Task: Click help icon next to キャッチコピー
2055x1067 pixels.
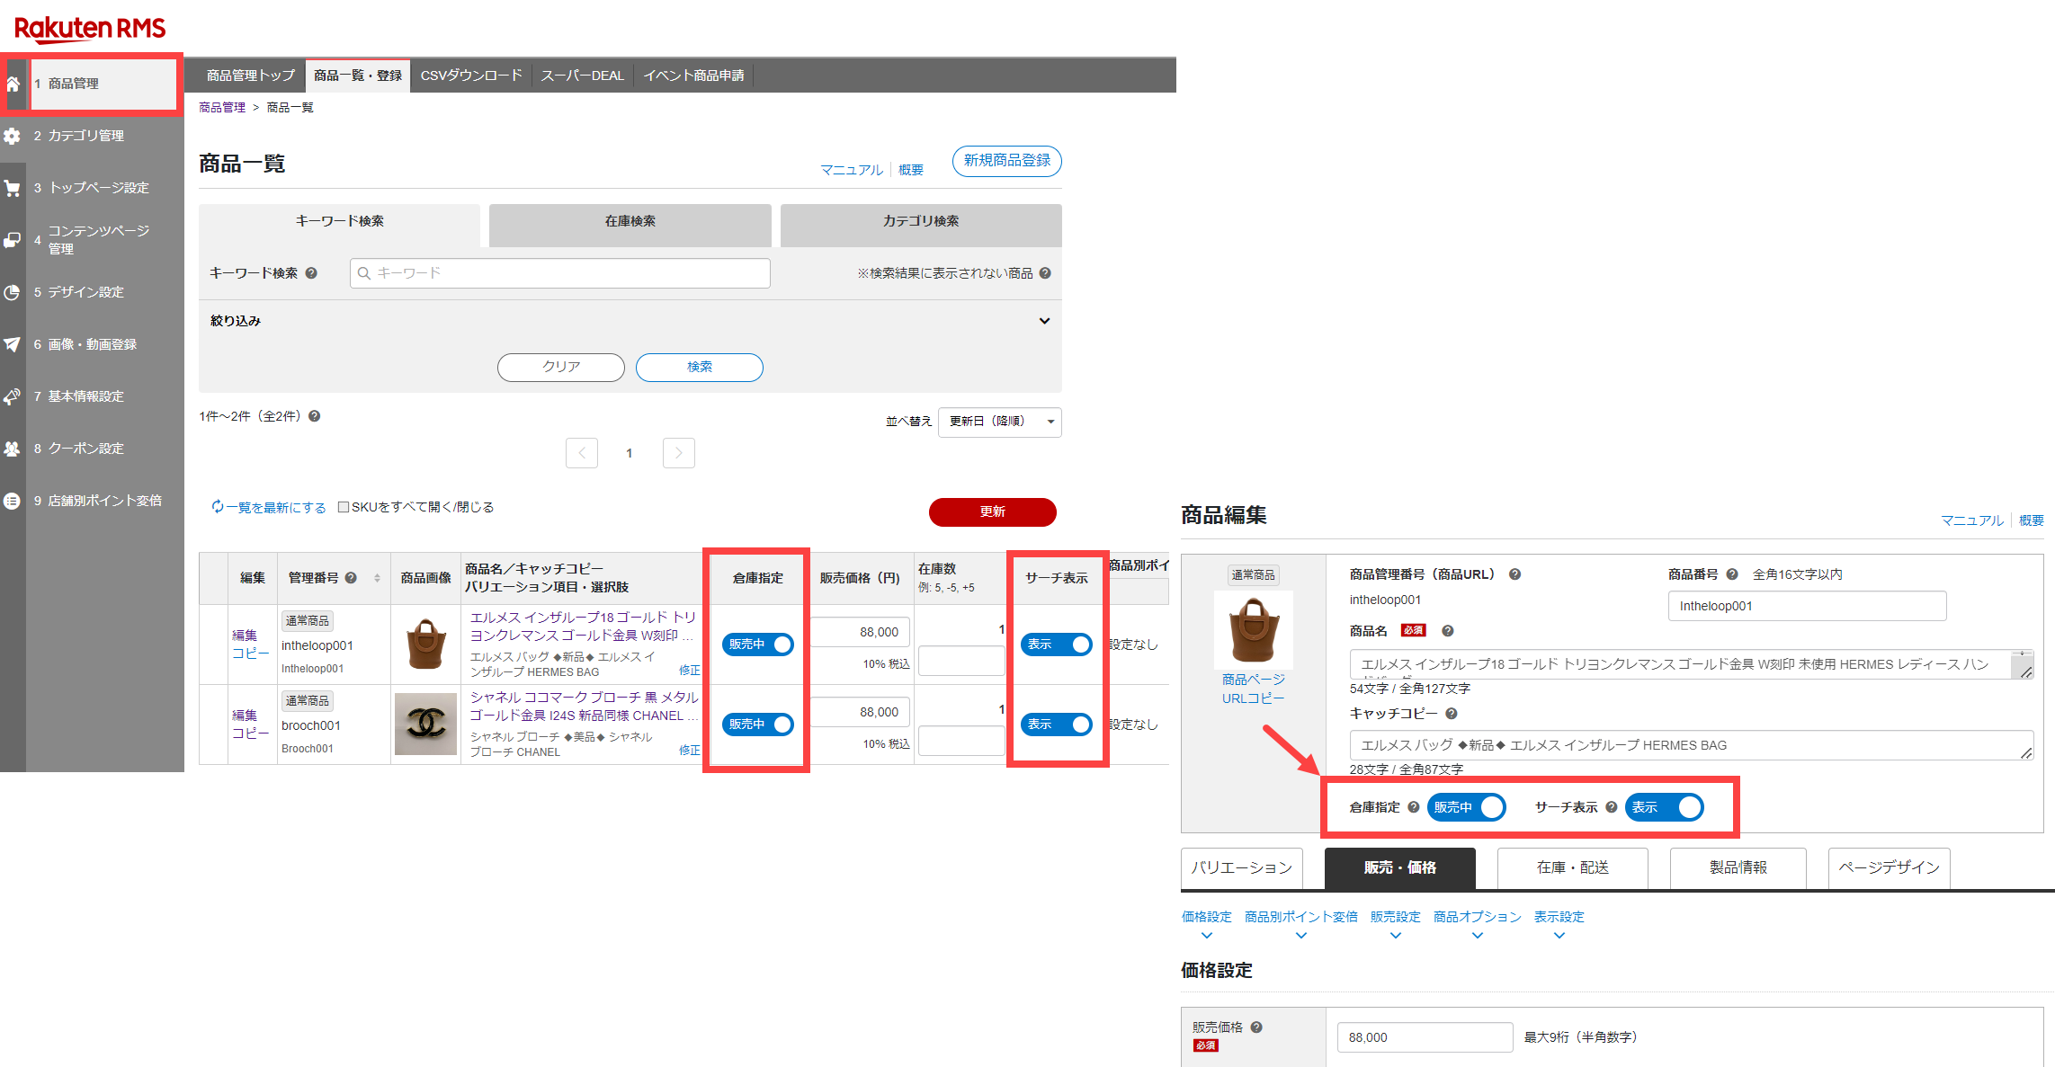Action: coord(1452,714)
